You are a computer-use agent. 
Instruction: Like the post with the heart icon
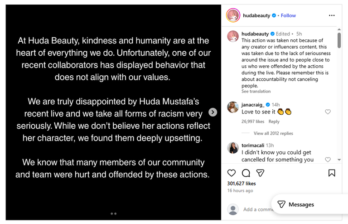tap(232, 173)
